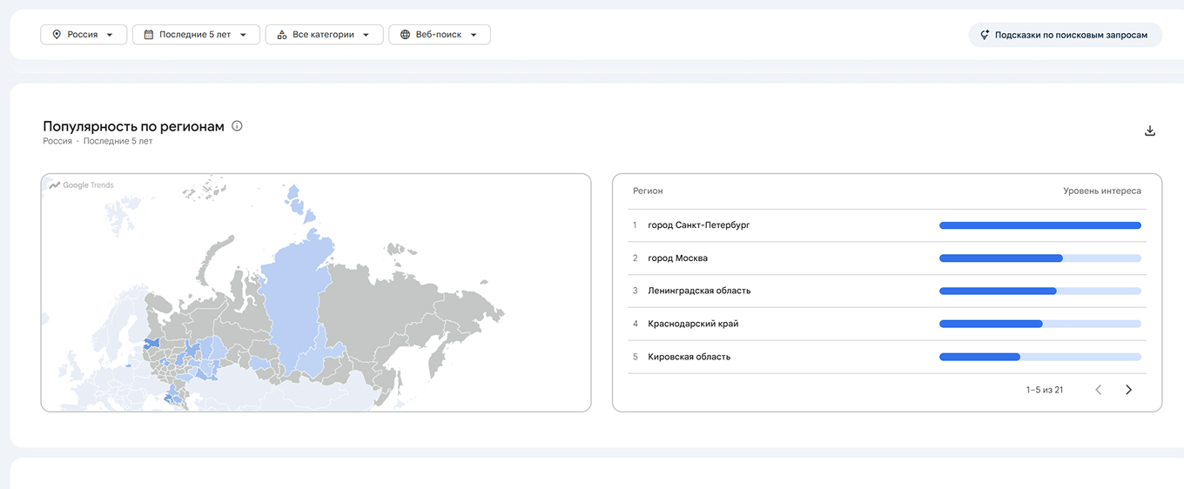Open the Все категории dropdown

coord(324,35)
